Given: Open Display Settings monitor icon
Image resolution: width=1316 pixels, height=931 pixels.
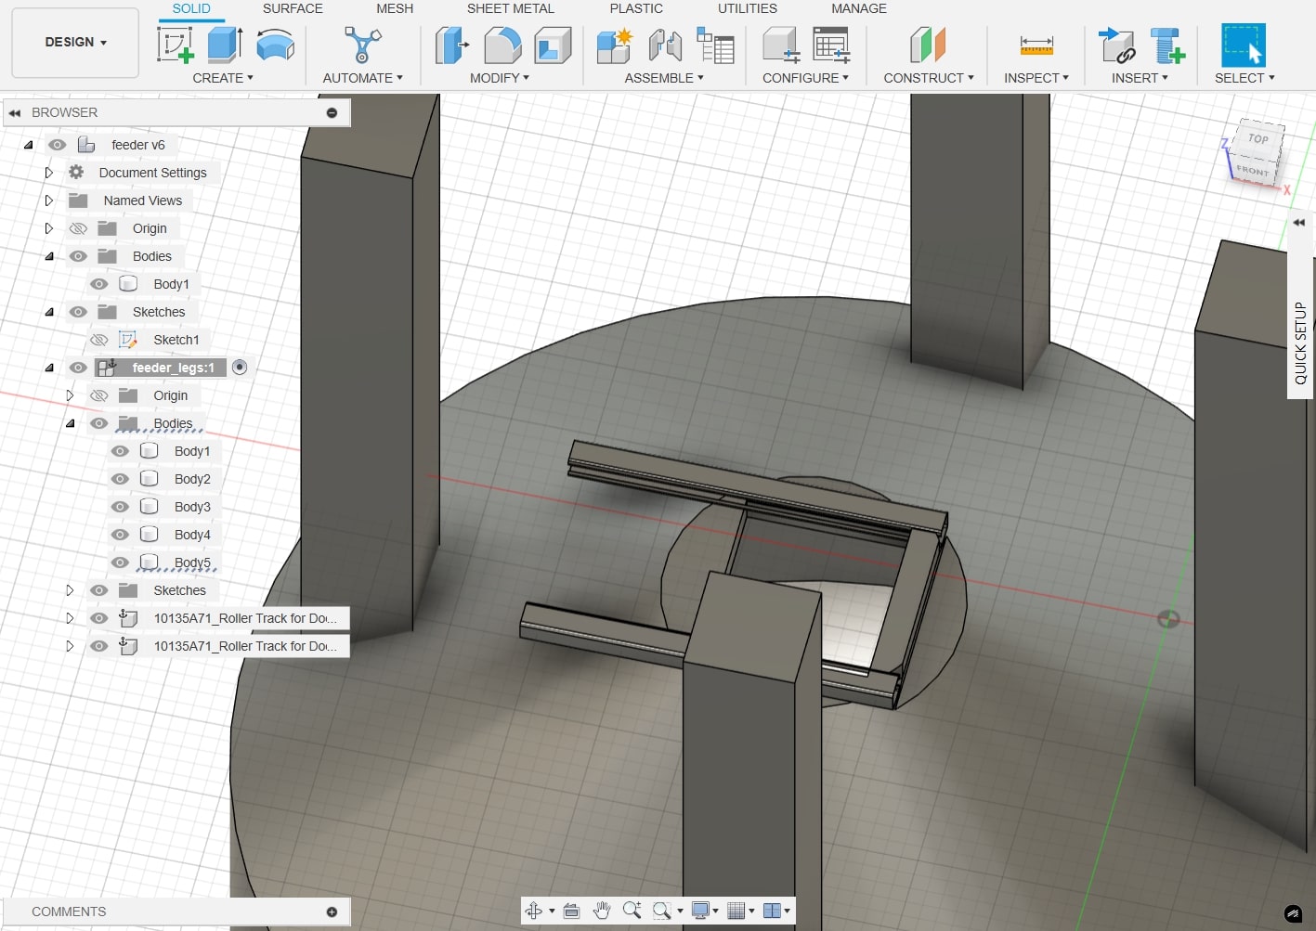Looking at the screenshot, I should [701, 911].
